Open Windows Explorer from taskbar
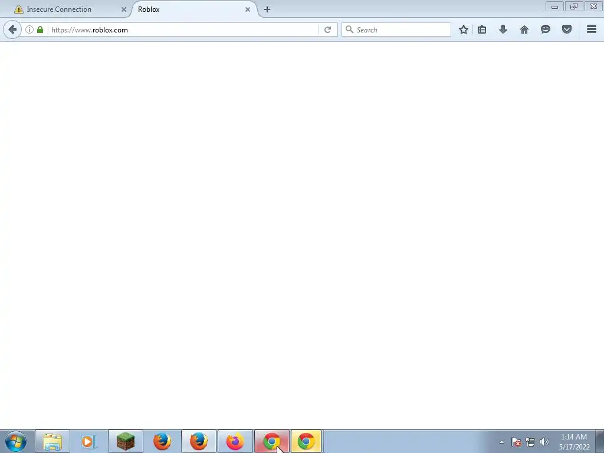The image size is (604, 453). coord(52,441)
